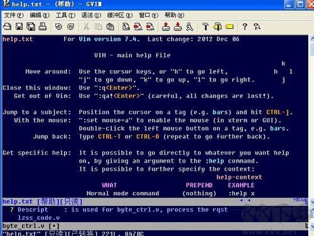
Task: Click the help-context tag
Action: 239,177
